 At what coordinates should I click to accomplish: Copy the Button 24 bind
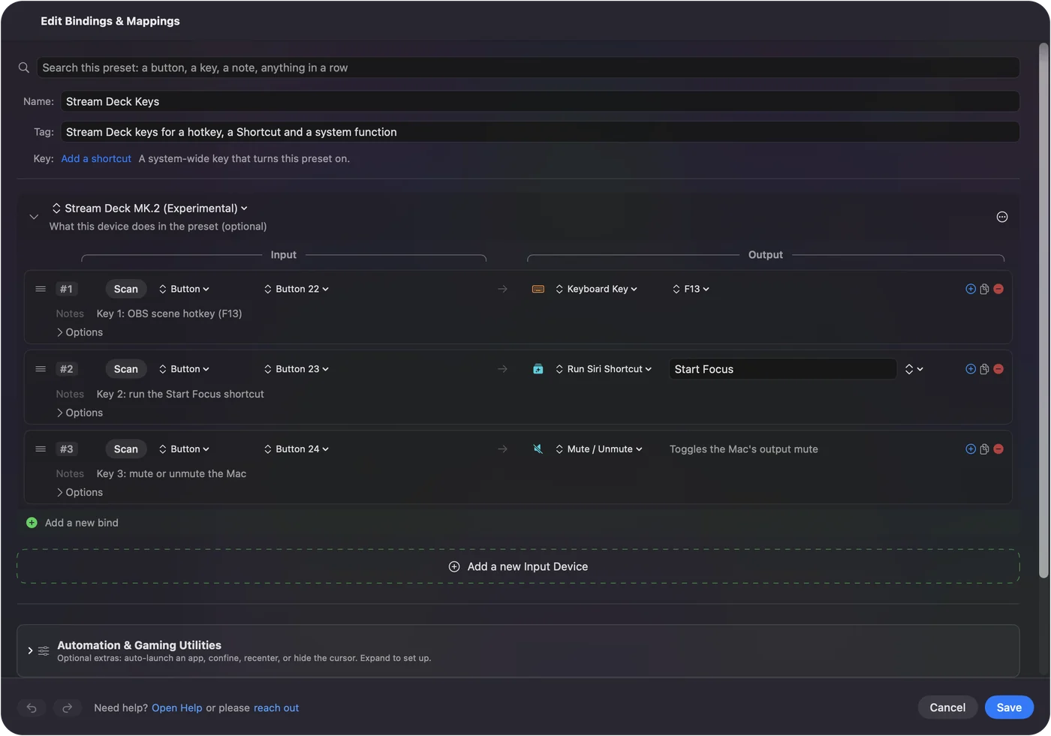click(984, 449)
